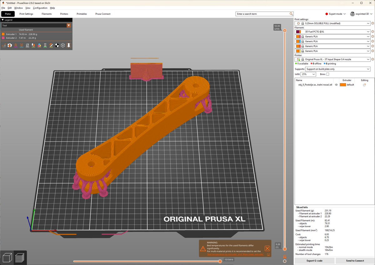Follow 'Bed temperature by extruder' warning link

[x=236, y=254]
